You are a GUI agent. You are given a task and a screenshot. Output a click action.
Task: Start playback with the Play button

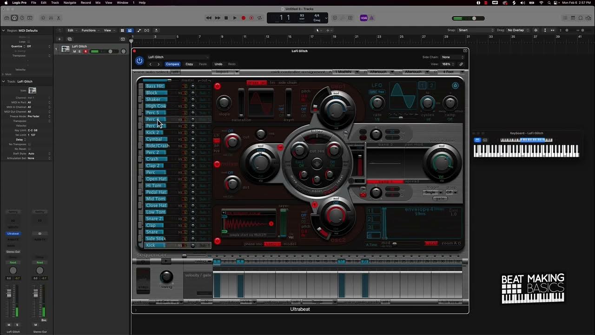click(x=235, y=18)
